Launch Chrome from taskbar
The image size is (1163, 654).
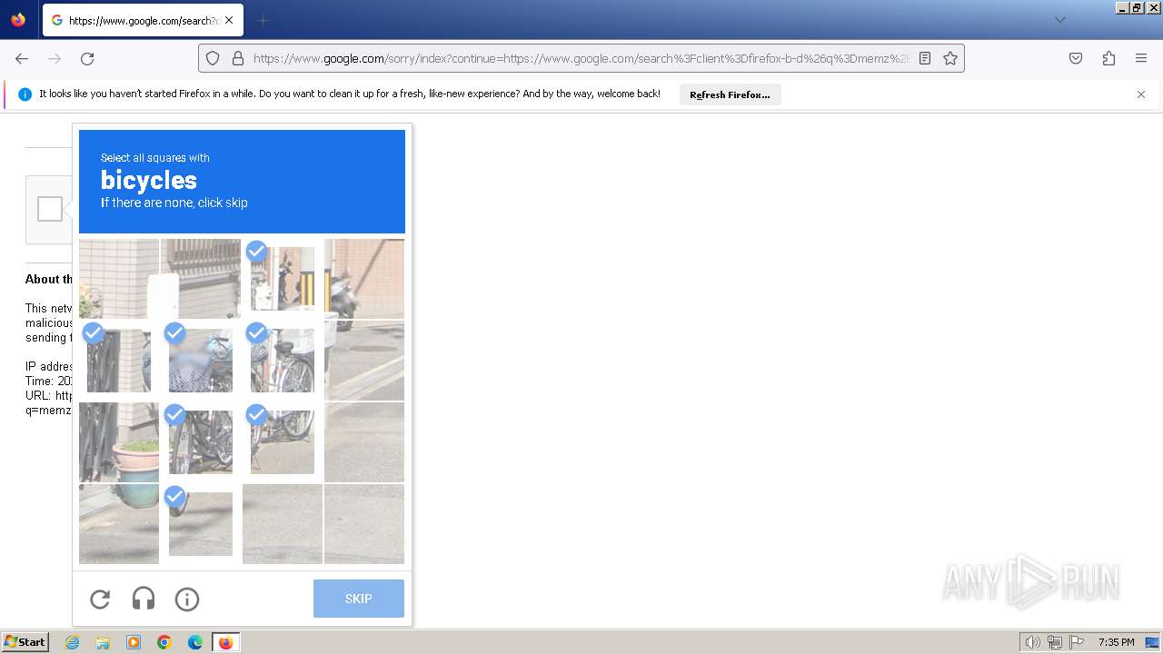pyautogui.click(x=164, y=642)
